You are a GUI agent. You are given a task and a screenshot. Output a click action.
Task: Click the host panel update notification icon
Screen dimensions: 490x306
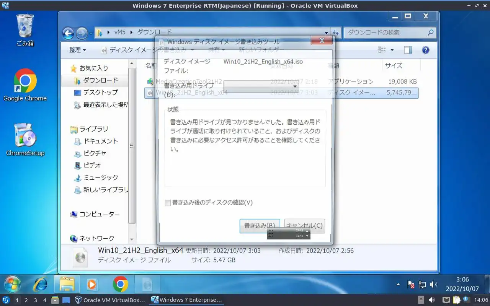[x=466, y=300]
